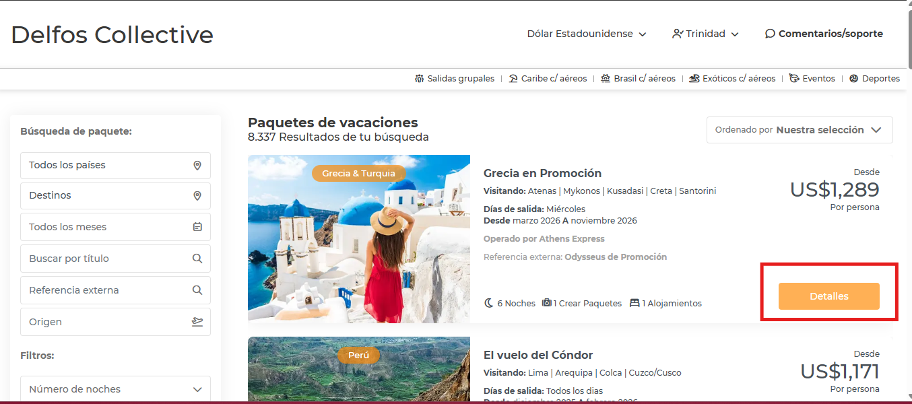The image size is (912, 404).
Task: Click the Exóticos c/ aéreos icon
Action: (694, 79)
